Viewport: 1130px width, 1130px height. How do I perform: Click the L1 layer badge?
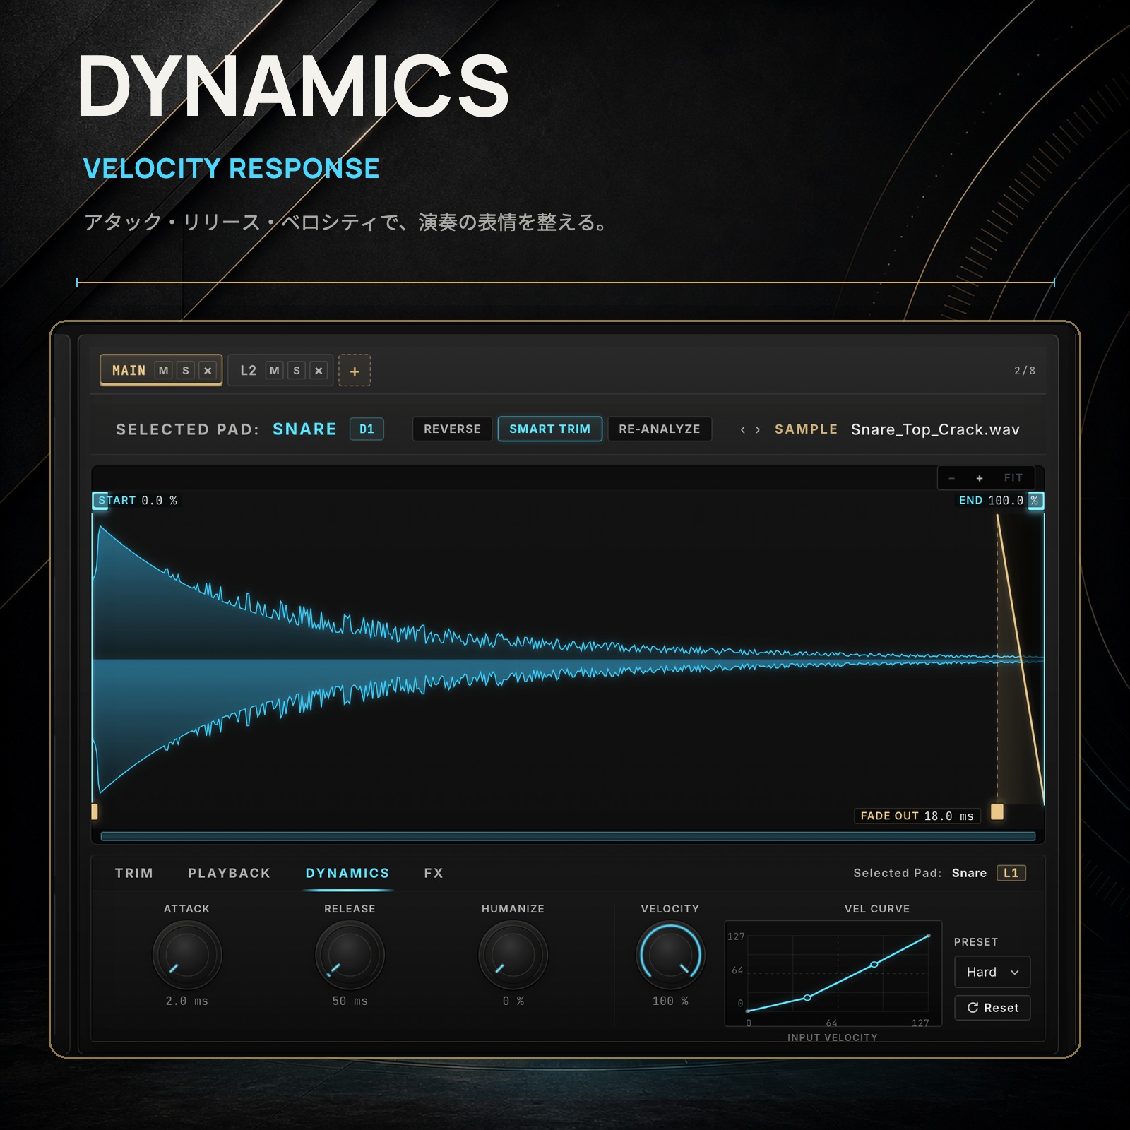point(1011,873)
